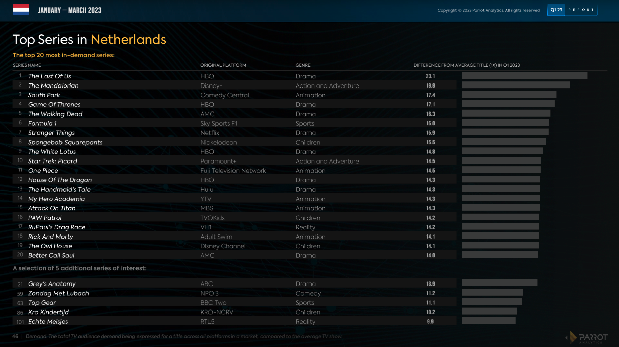Click the Parrot Analytics logo
The width and height of the screenshot is (619, 347).
[x=587, y=337]
